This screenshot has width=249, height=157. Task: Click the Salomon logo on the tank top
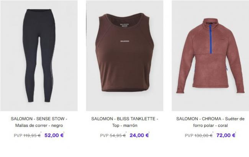tap(124, 41)
